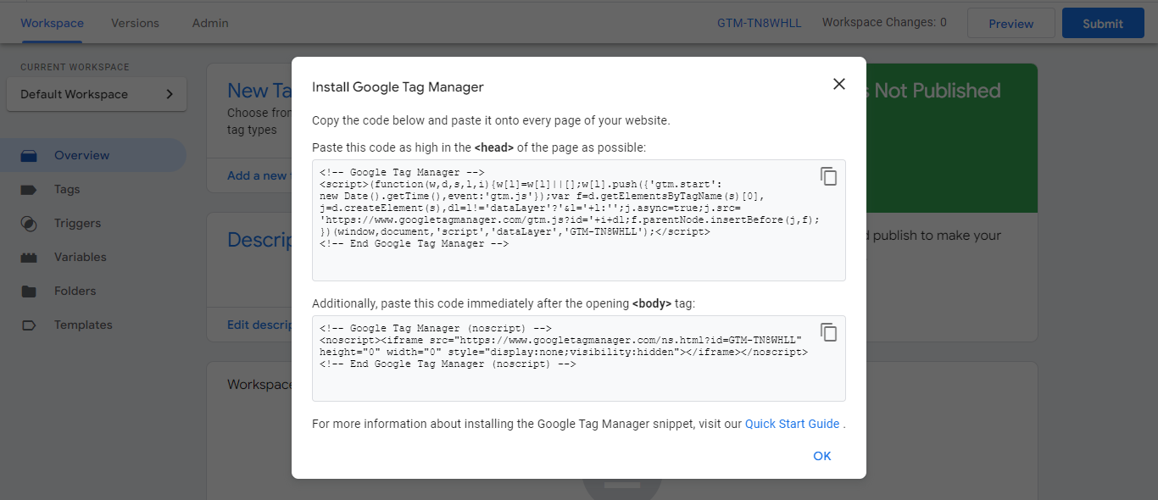
Task: Click the GTM-TN8WHLL container ID link
Action: pyautogui.click(x=760, y=23)
